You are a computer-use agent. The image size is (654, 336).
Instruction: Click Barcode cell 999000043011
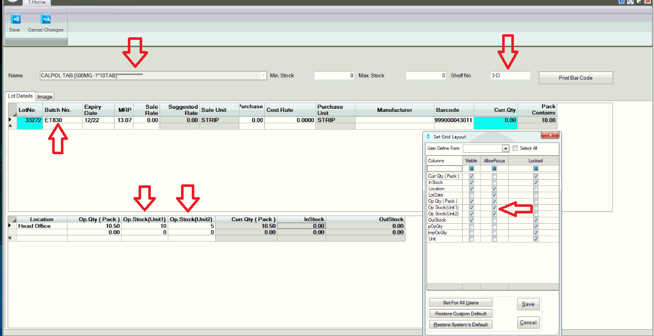pos(454,120)
